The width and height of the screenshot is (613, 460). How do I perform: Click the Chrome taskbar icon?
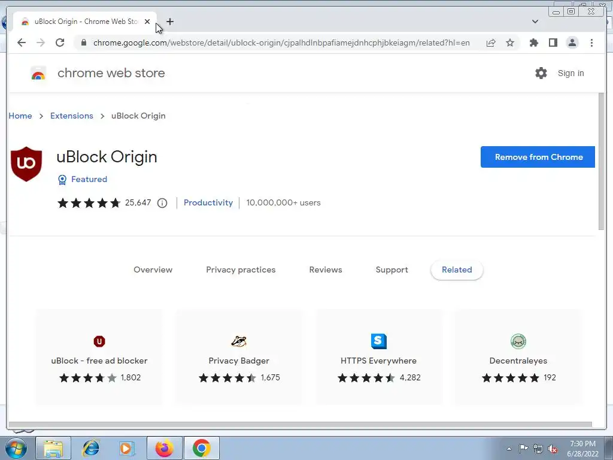tap(201, 448)
